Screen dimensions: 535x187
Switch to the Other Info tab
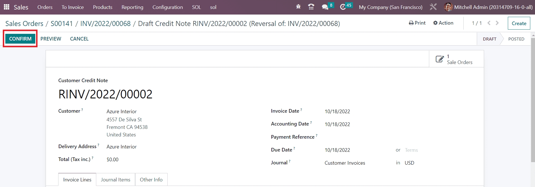(x=151, y=179)
